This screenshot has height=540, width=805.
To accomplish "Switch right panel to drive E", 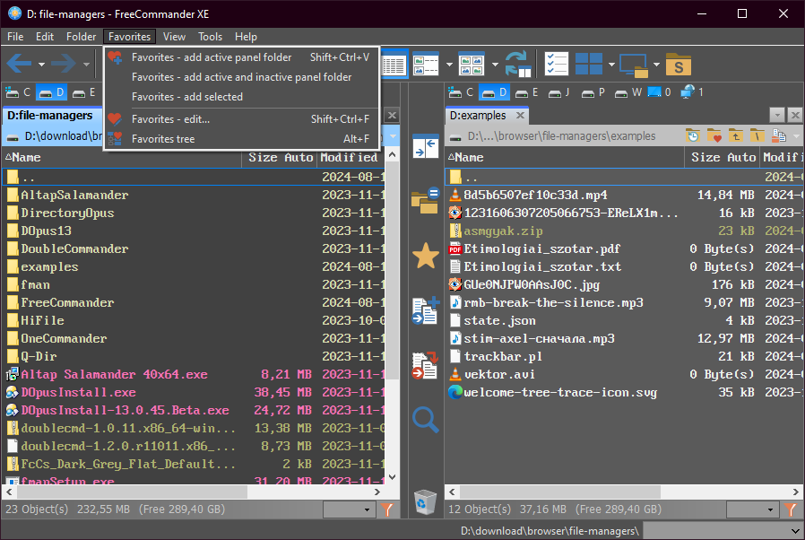I will point(528,92).
